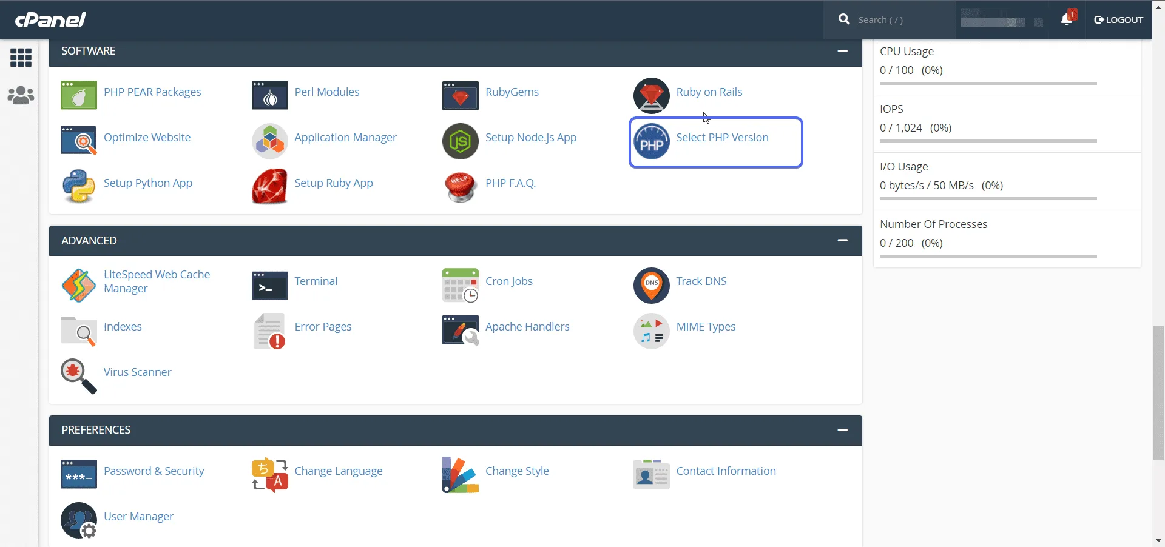Open PHP PEAR Packages icon
Screen dimensions: 1165x547
[x=79, y=95]
